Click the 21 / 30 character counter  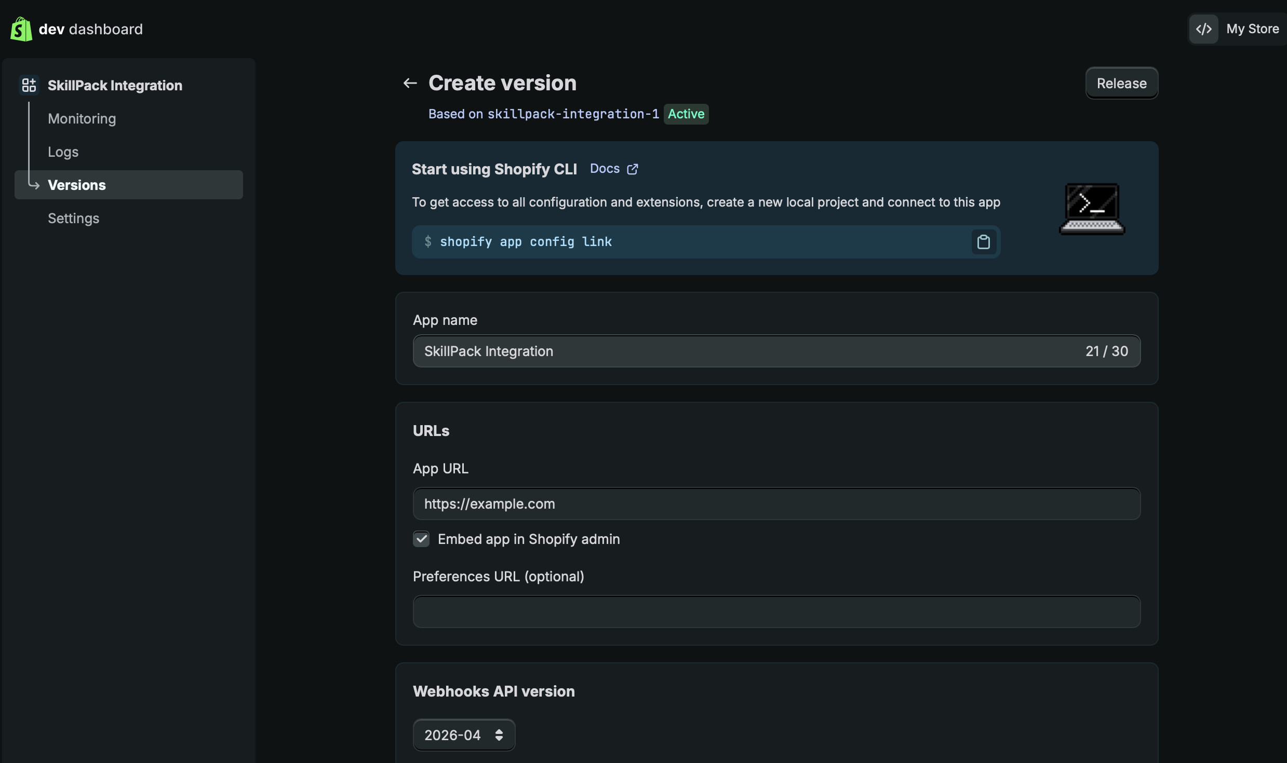tap(1107, 351)
